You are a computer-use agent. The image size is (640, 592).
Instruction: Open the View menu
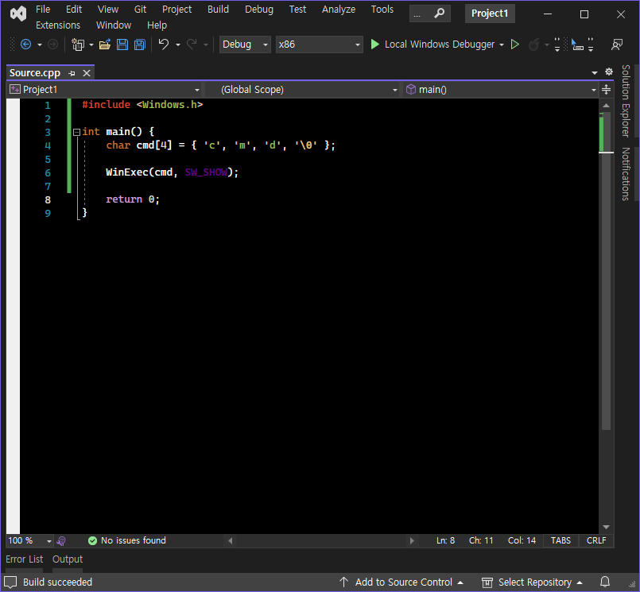pyautogui.click(x=108, y=10)
